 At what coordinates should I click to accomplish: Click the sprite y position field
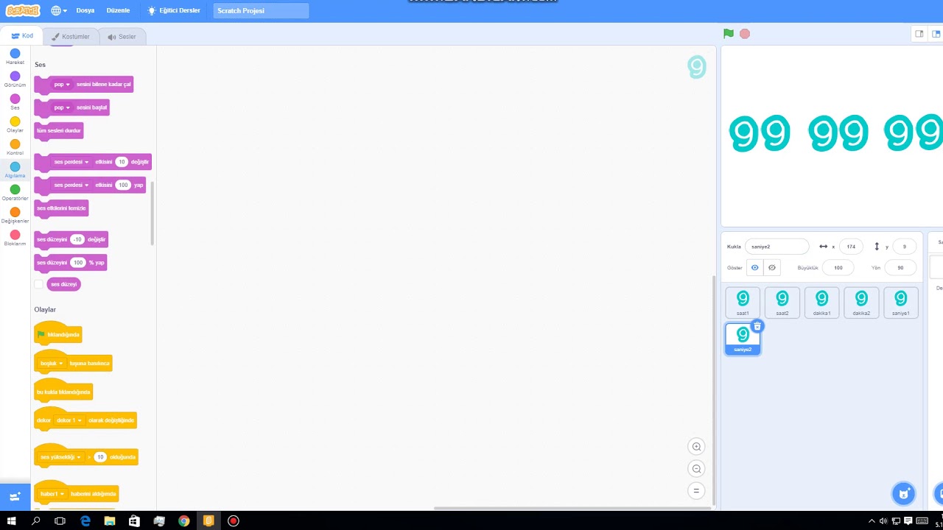pos(905,247)
